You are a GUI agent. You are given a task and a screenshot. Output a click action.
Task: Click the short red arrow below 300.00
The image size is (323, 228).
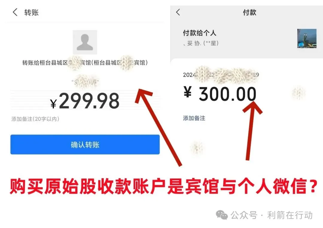pos(252,129)
